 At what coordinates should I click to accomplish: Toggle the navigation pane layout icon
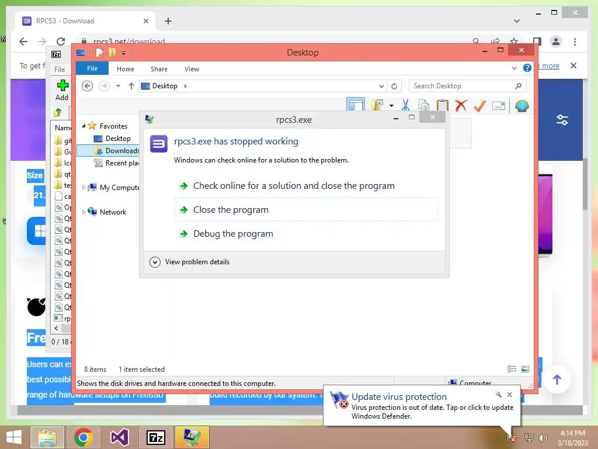356,105
